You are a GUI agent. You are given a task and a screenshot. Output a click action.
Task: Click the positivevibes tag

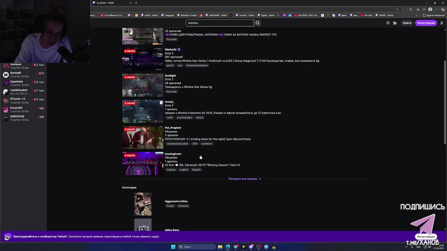click(184, 118)
